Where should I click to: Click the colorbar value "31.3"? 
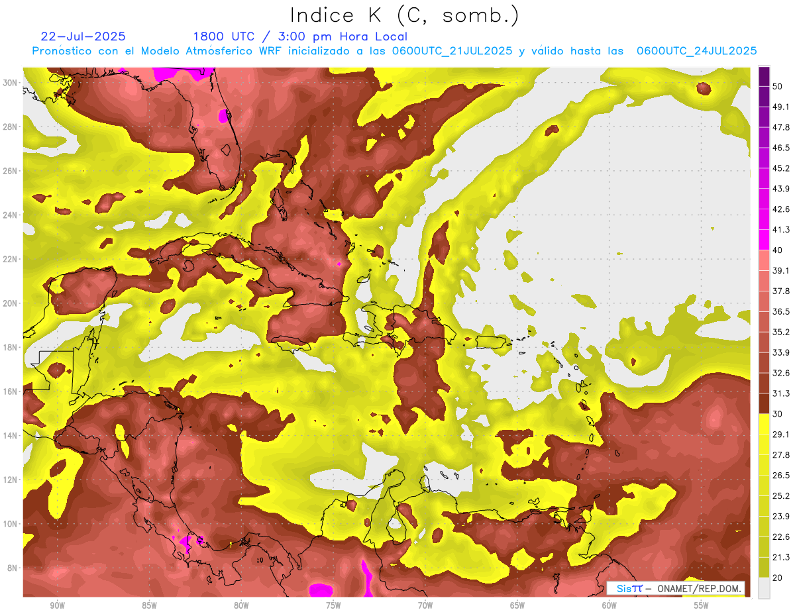781,393
